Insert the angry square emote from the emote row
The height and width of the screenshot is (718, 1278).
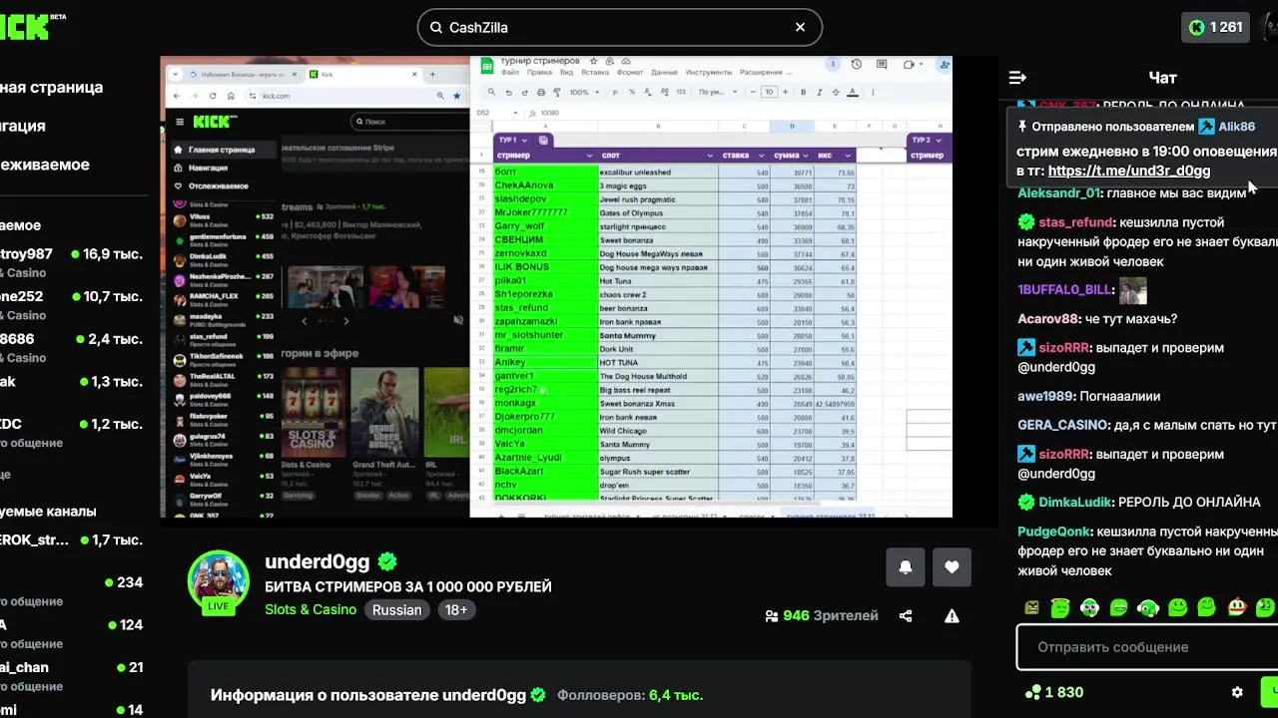[1031, 607]
